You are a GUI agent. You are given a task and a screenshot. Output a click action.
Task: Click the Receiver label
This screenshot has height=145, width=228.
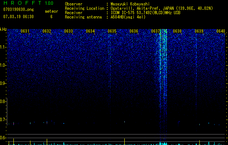coord(74,13)
